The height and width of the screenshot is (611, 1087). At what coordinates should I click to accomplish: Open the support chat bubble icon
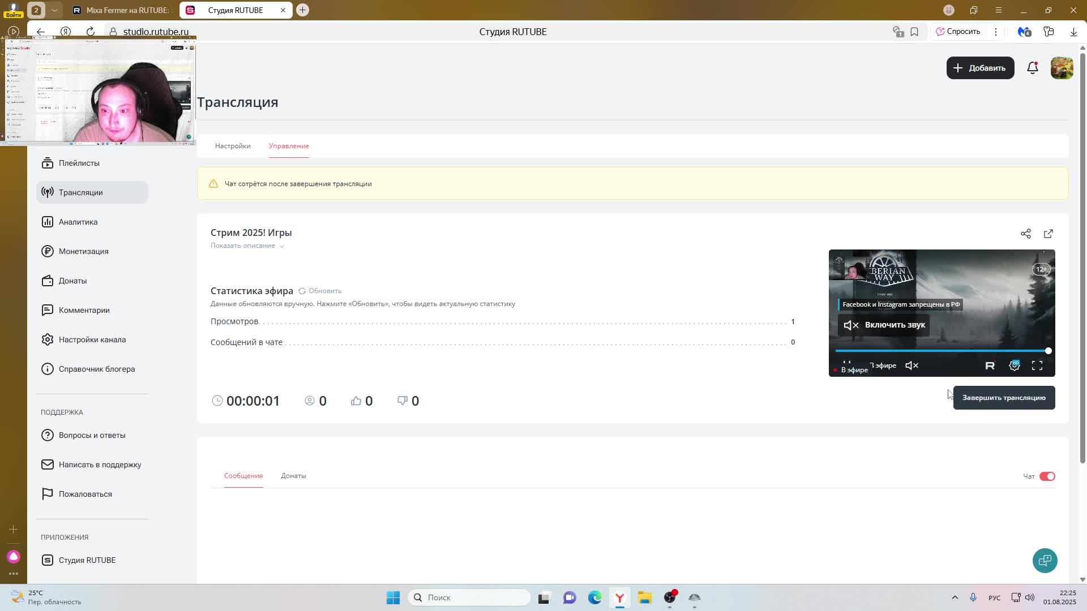1045,560
